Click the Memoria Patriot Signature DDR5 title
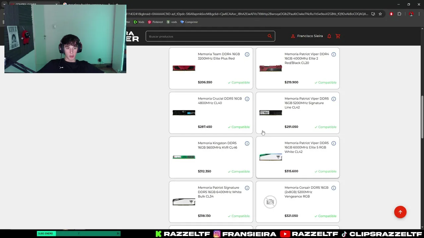424x238 pixels. point(220,192)
